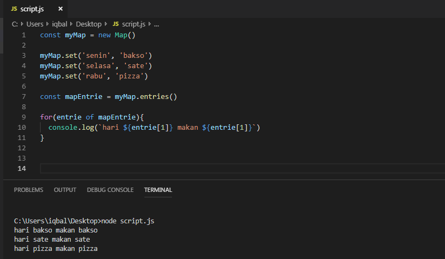Screen dimensions: 445x259
Task: Expand breadcrumb arrow after Users
Action: [48, 24]
